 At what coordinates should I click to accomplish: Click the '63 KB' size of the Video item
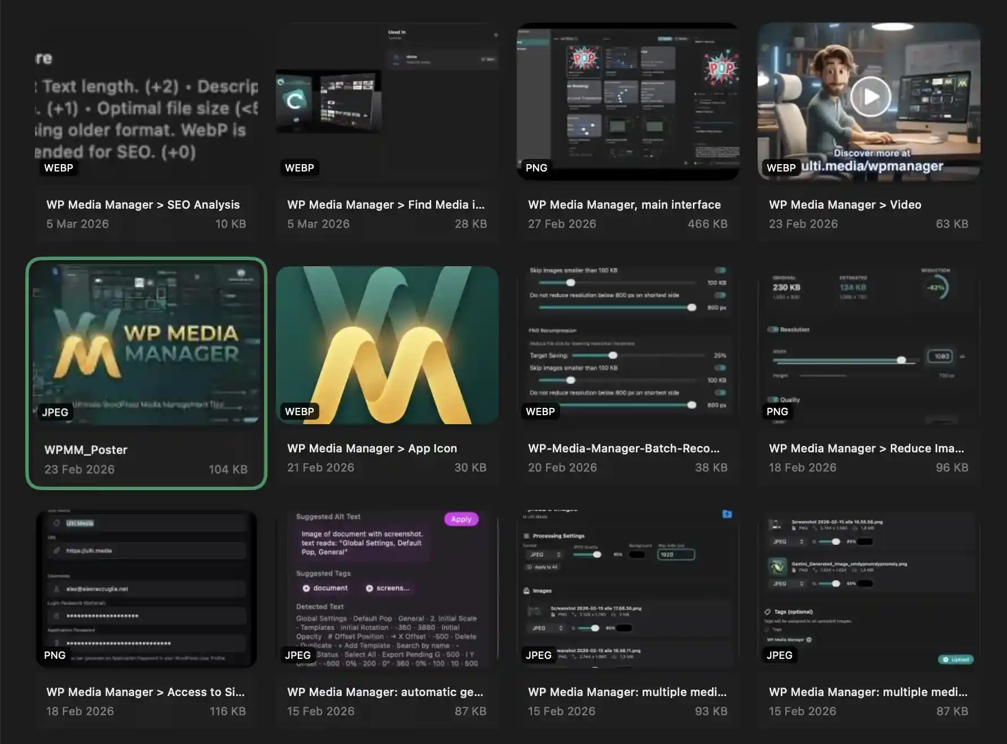[x=952, y=224]
